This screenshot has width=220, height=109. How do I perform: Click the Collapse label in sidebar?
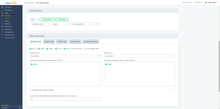[x=5, y=108]
